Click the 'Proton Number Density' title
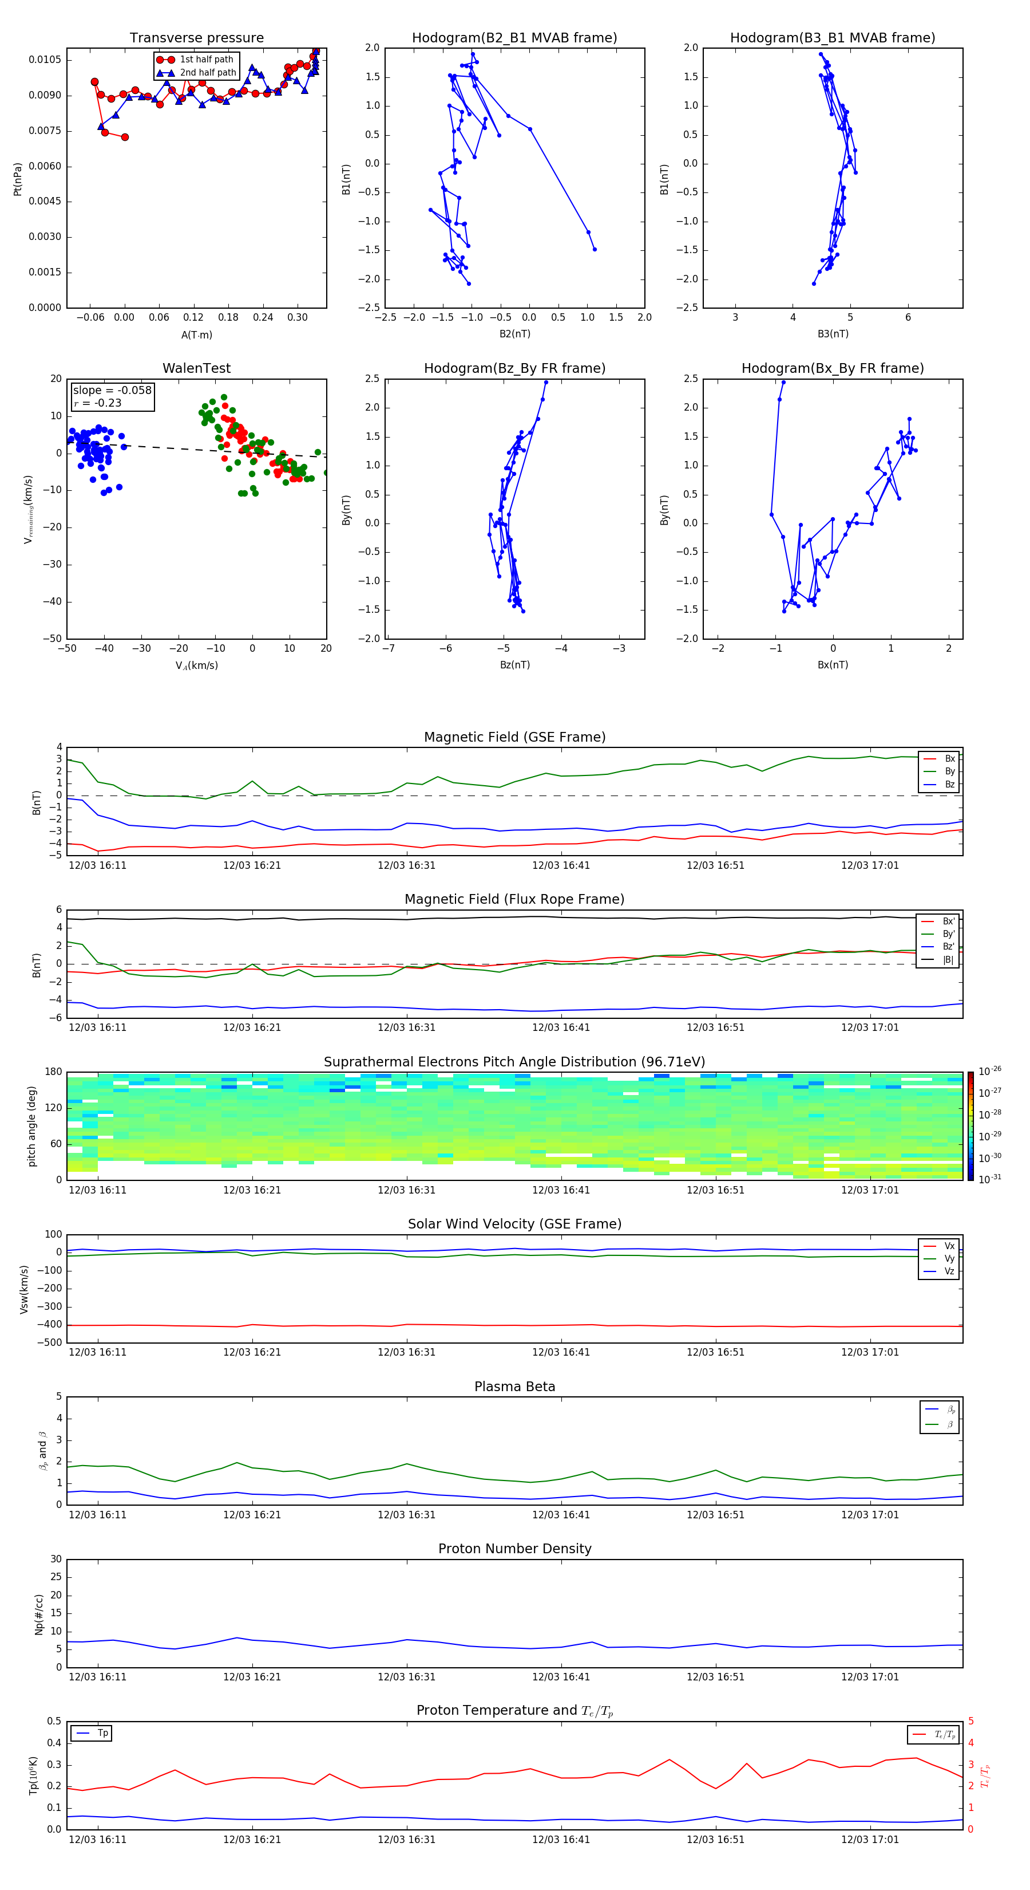The height and width of the screenshot is (1890, 1030). click(x=514, y=1549)
